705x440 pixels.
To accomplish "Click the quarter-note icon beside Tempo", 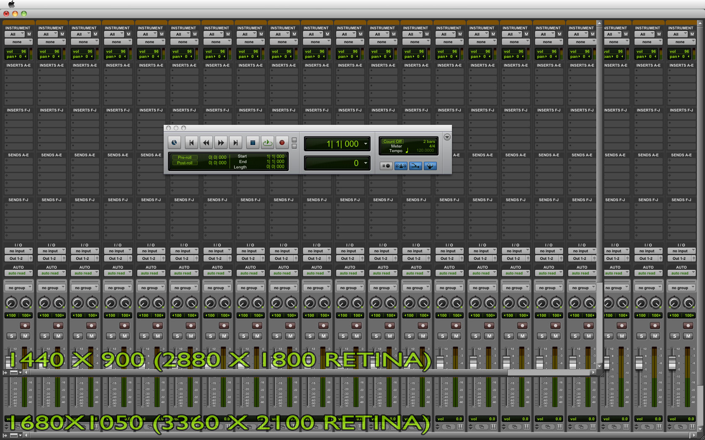I will point(407,150).
